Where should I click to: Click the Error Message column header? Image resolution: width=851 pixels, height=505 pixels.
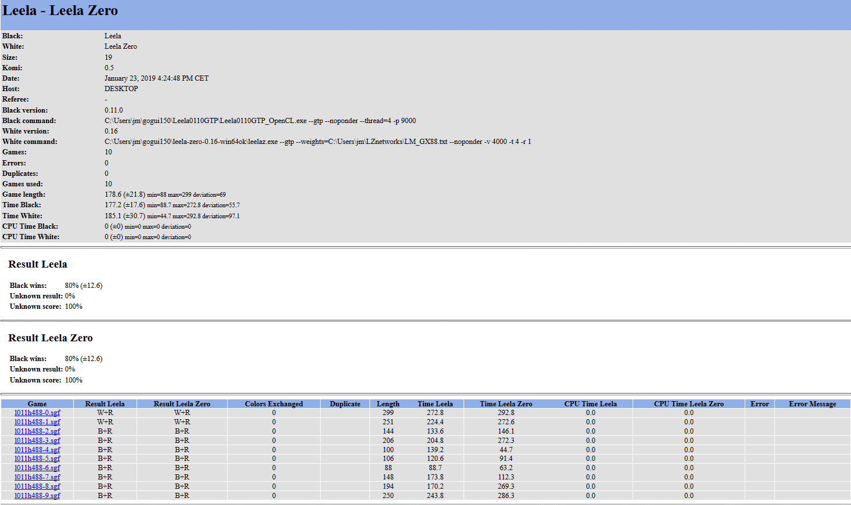point(812,404)
